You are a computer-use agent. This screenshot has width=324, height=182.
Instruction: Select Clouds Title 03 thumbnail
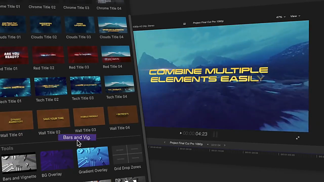click(80, 25)
